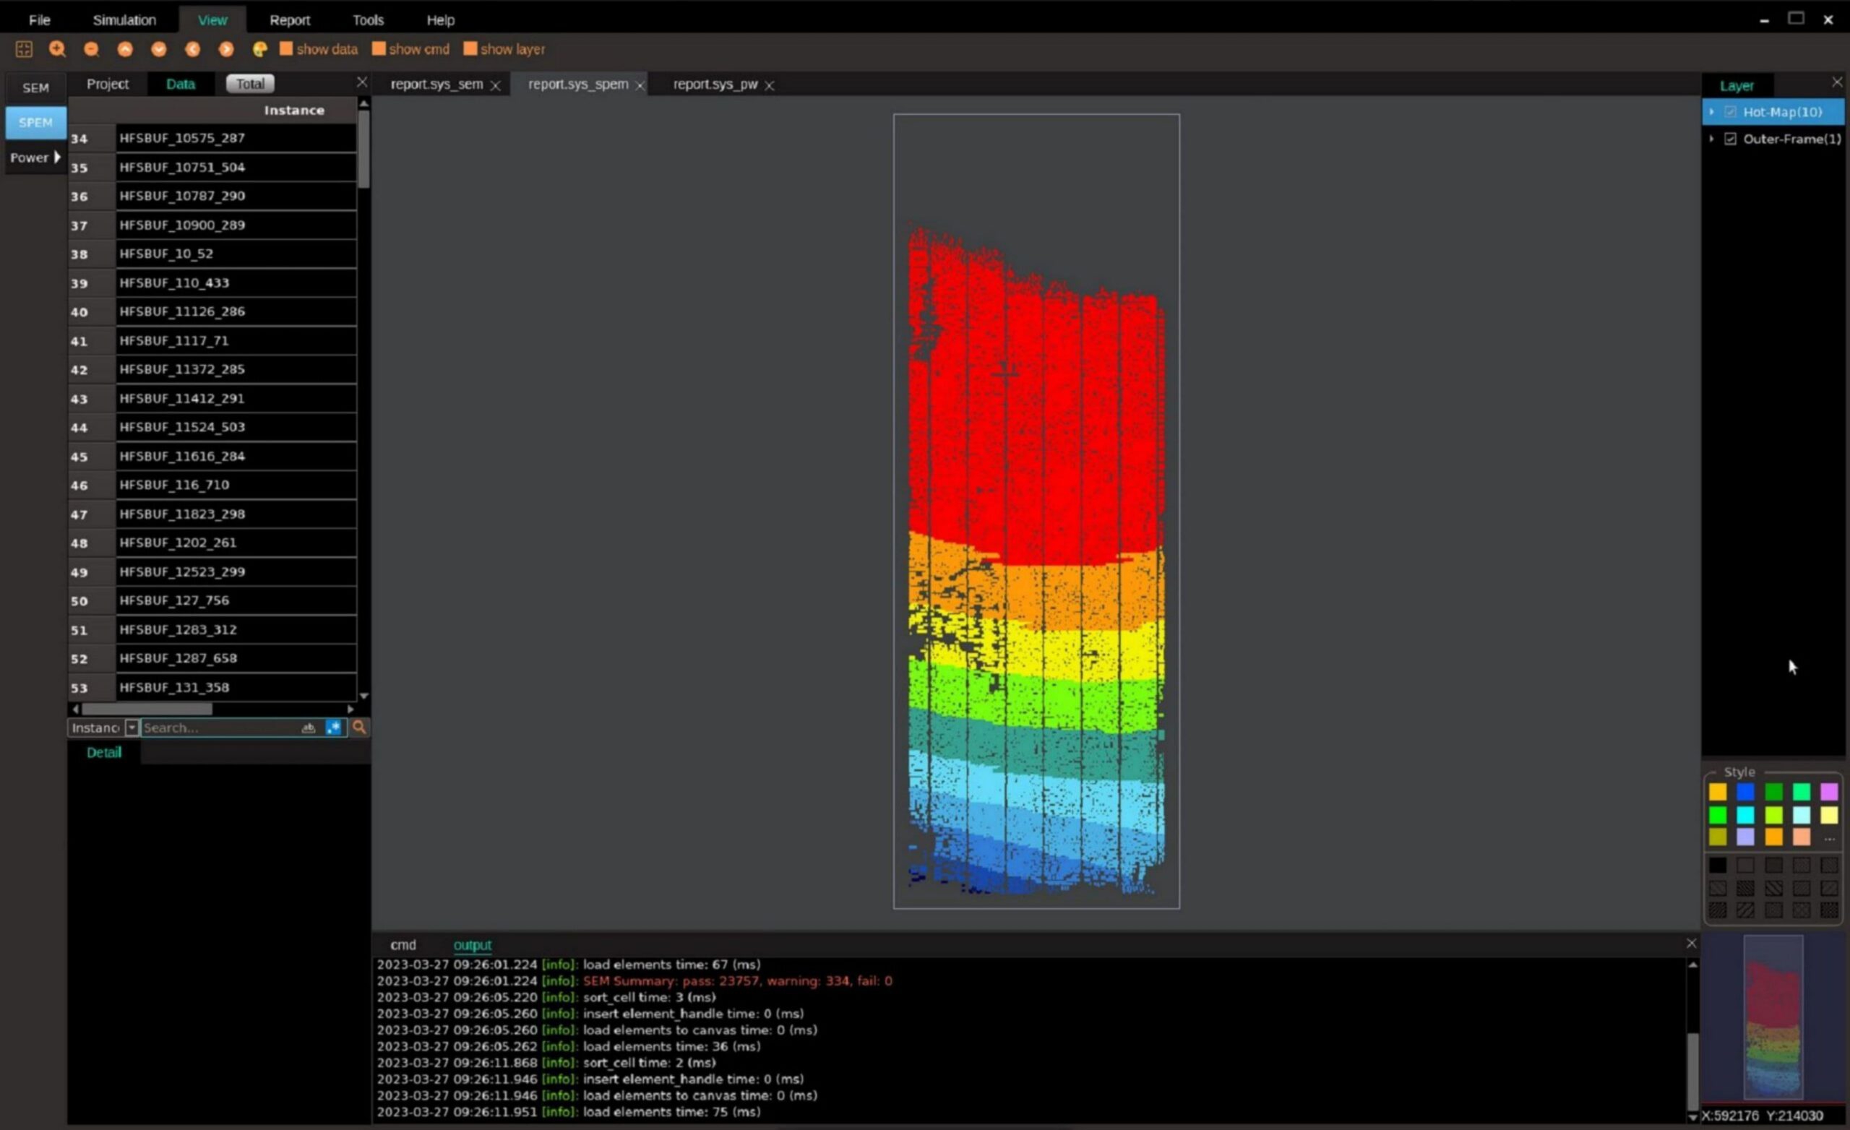
Task: Pan the view left with arrow icon
Action: (192, 49)
